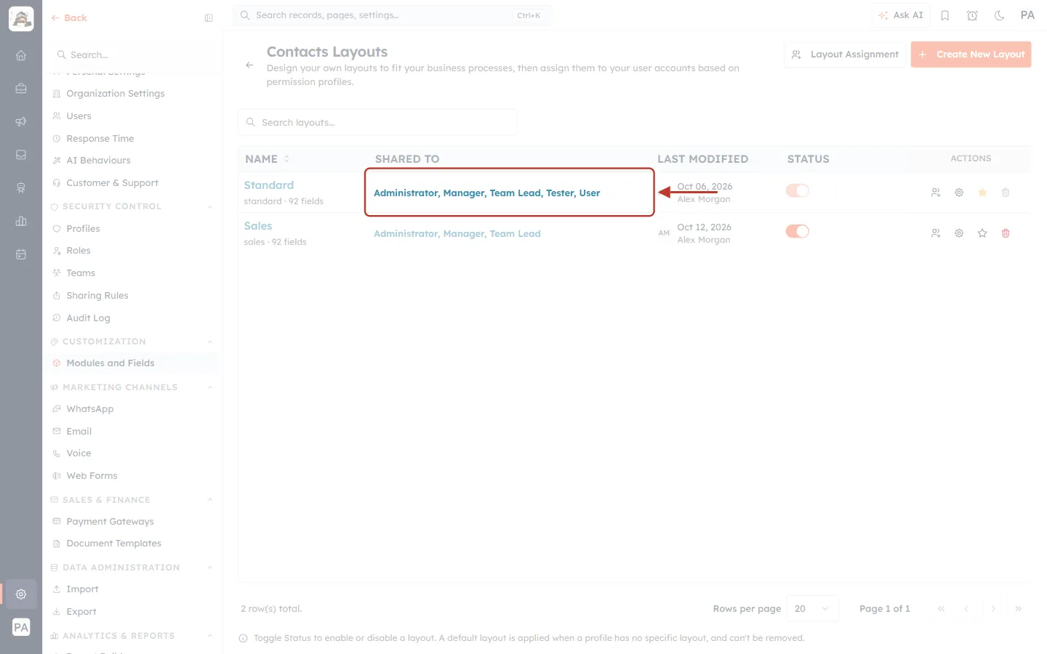Open the settings gear for Sales layout
Viewport: 1047px width, 654px height.
pos(959,233)
